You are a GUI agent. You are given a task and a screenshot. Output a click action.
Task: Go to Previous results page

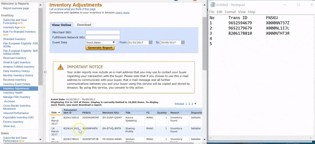pos(180,103)
